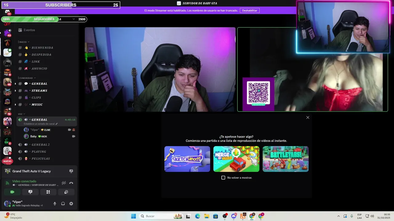Open Task View on taskbar
The height and width of the screenshot is (221, 394).
(x=188, y=216)
